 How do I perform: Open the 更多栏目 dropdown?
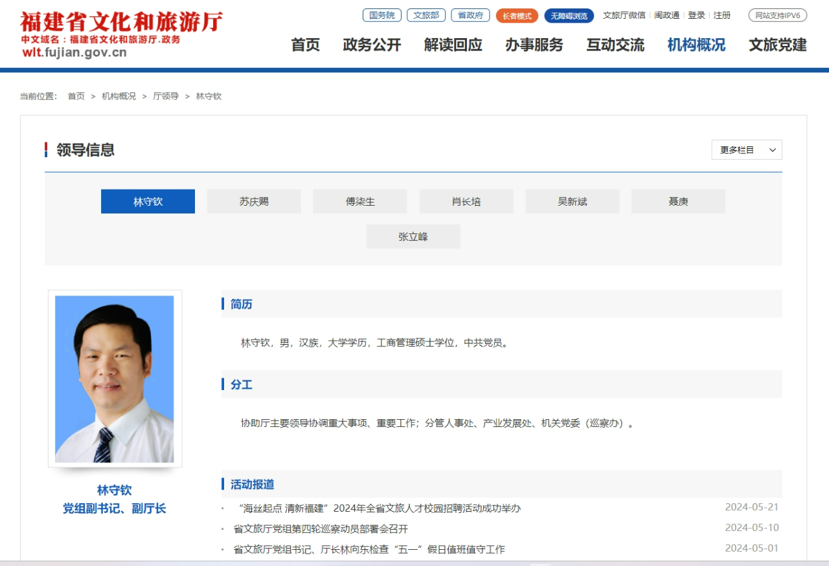(747, 149)
